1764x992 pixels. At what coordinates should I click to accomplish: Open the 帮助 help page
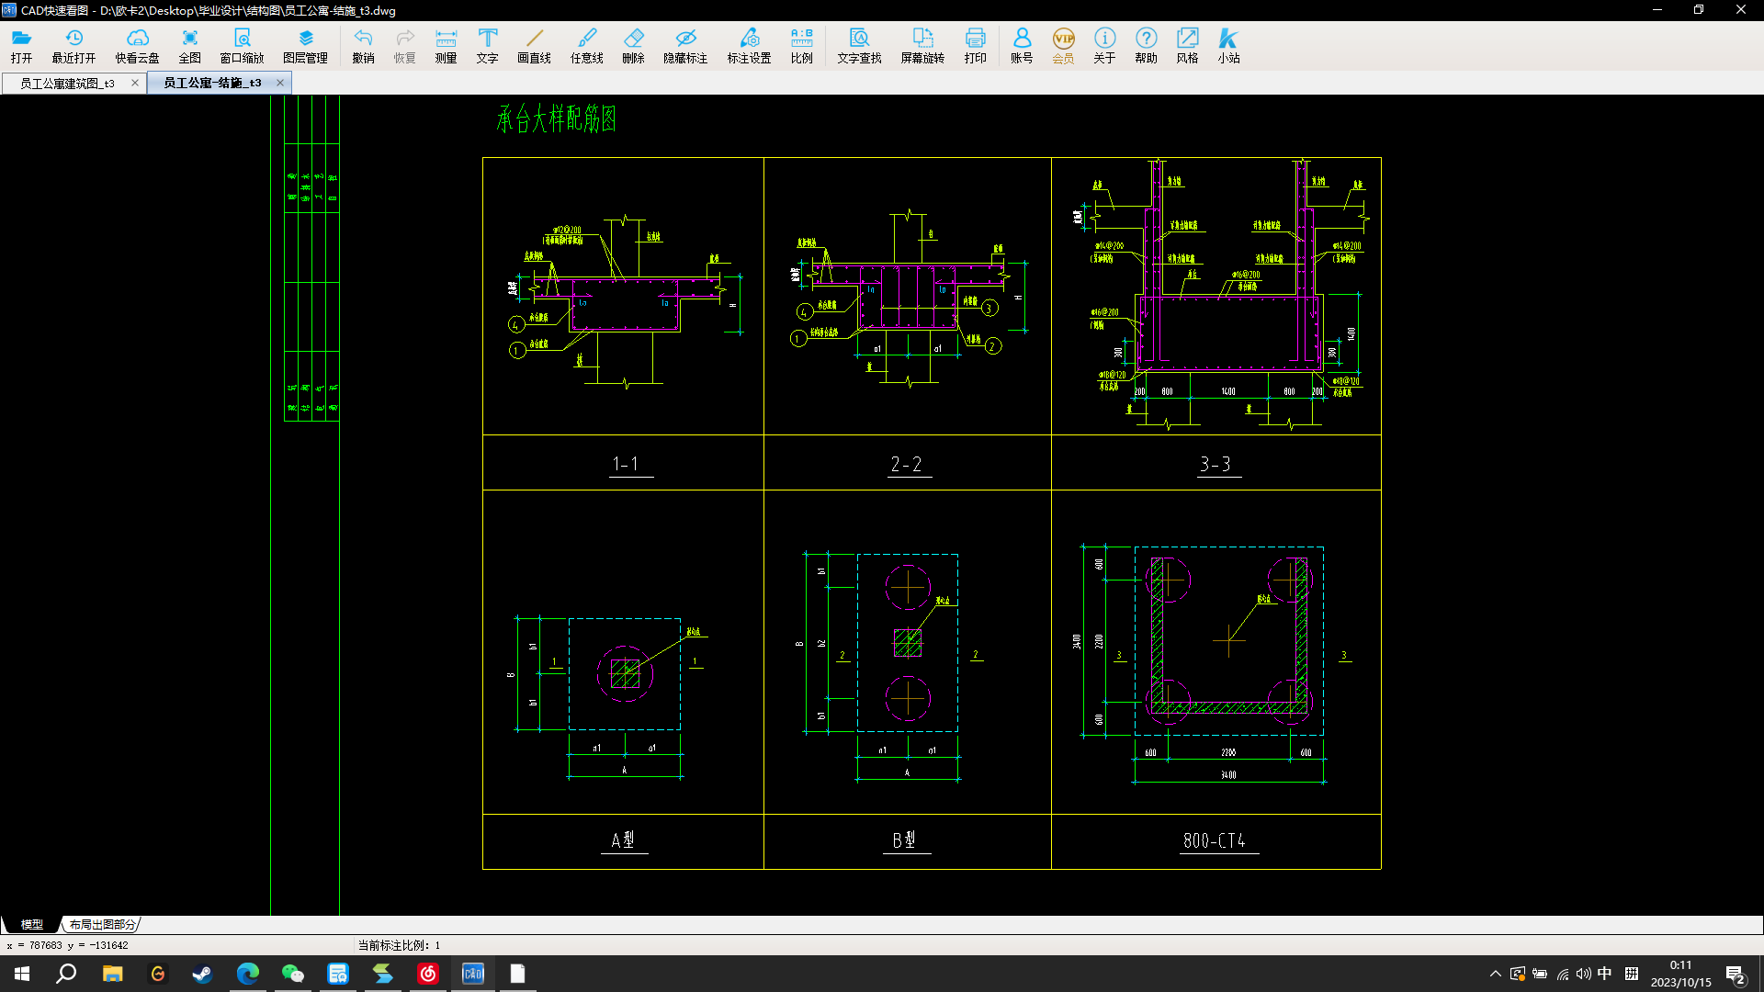[1146, 45]
